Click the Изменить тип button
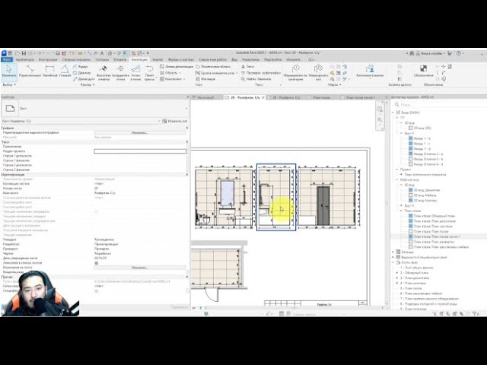Image resolution: width=487 pixels, height=365 pixels. coord(175,121)
